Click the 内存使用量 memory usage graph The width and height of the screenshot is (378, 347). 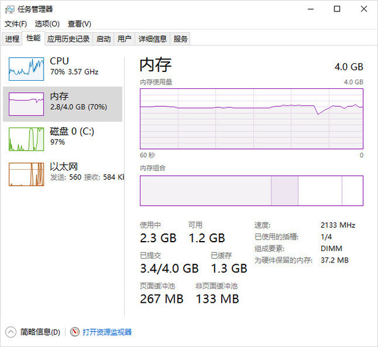click(251, 118)
